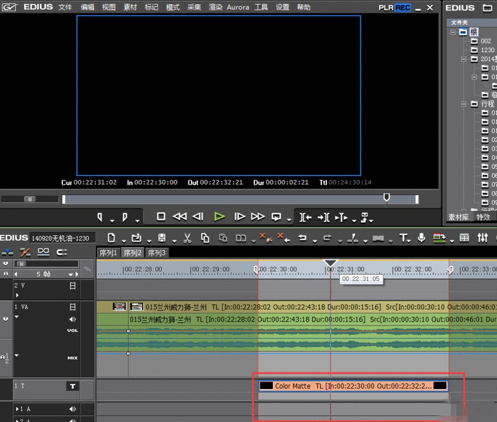
Task: Toggle title visibility on 1 T track
Action: [x=73, y=386]
